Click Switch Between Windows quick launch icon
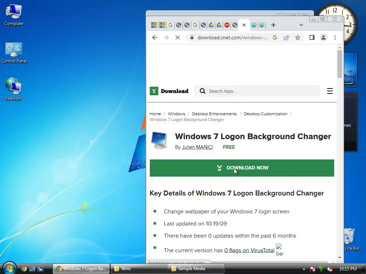 pos(41,269)
